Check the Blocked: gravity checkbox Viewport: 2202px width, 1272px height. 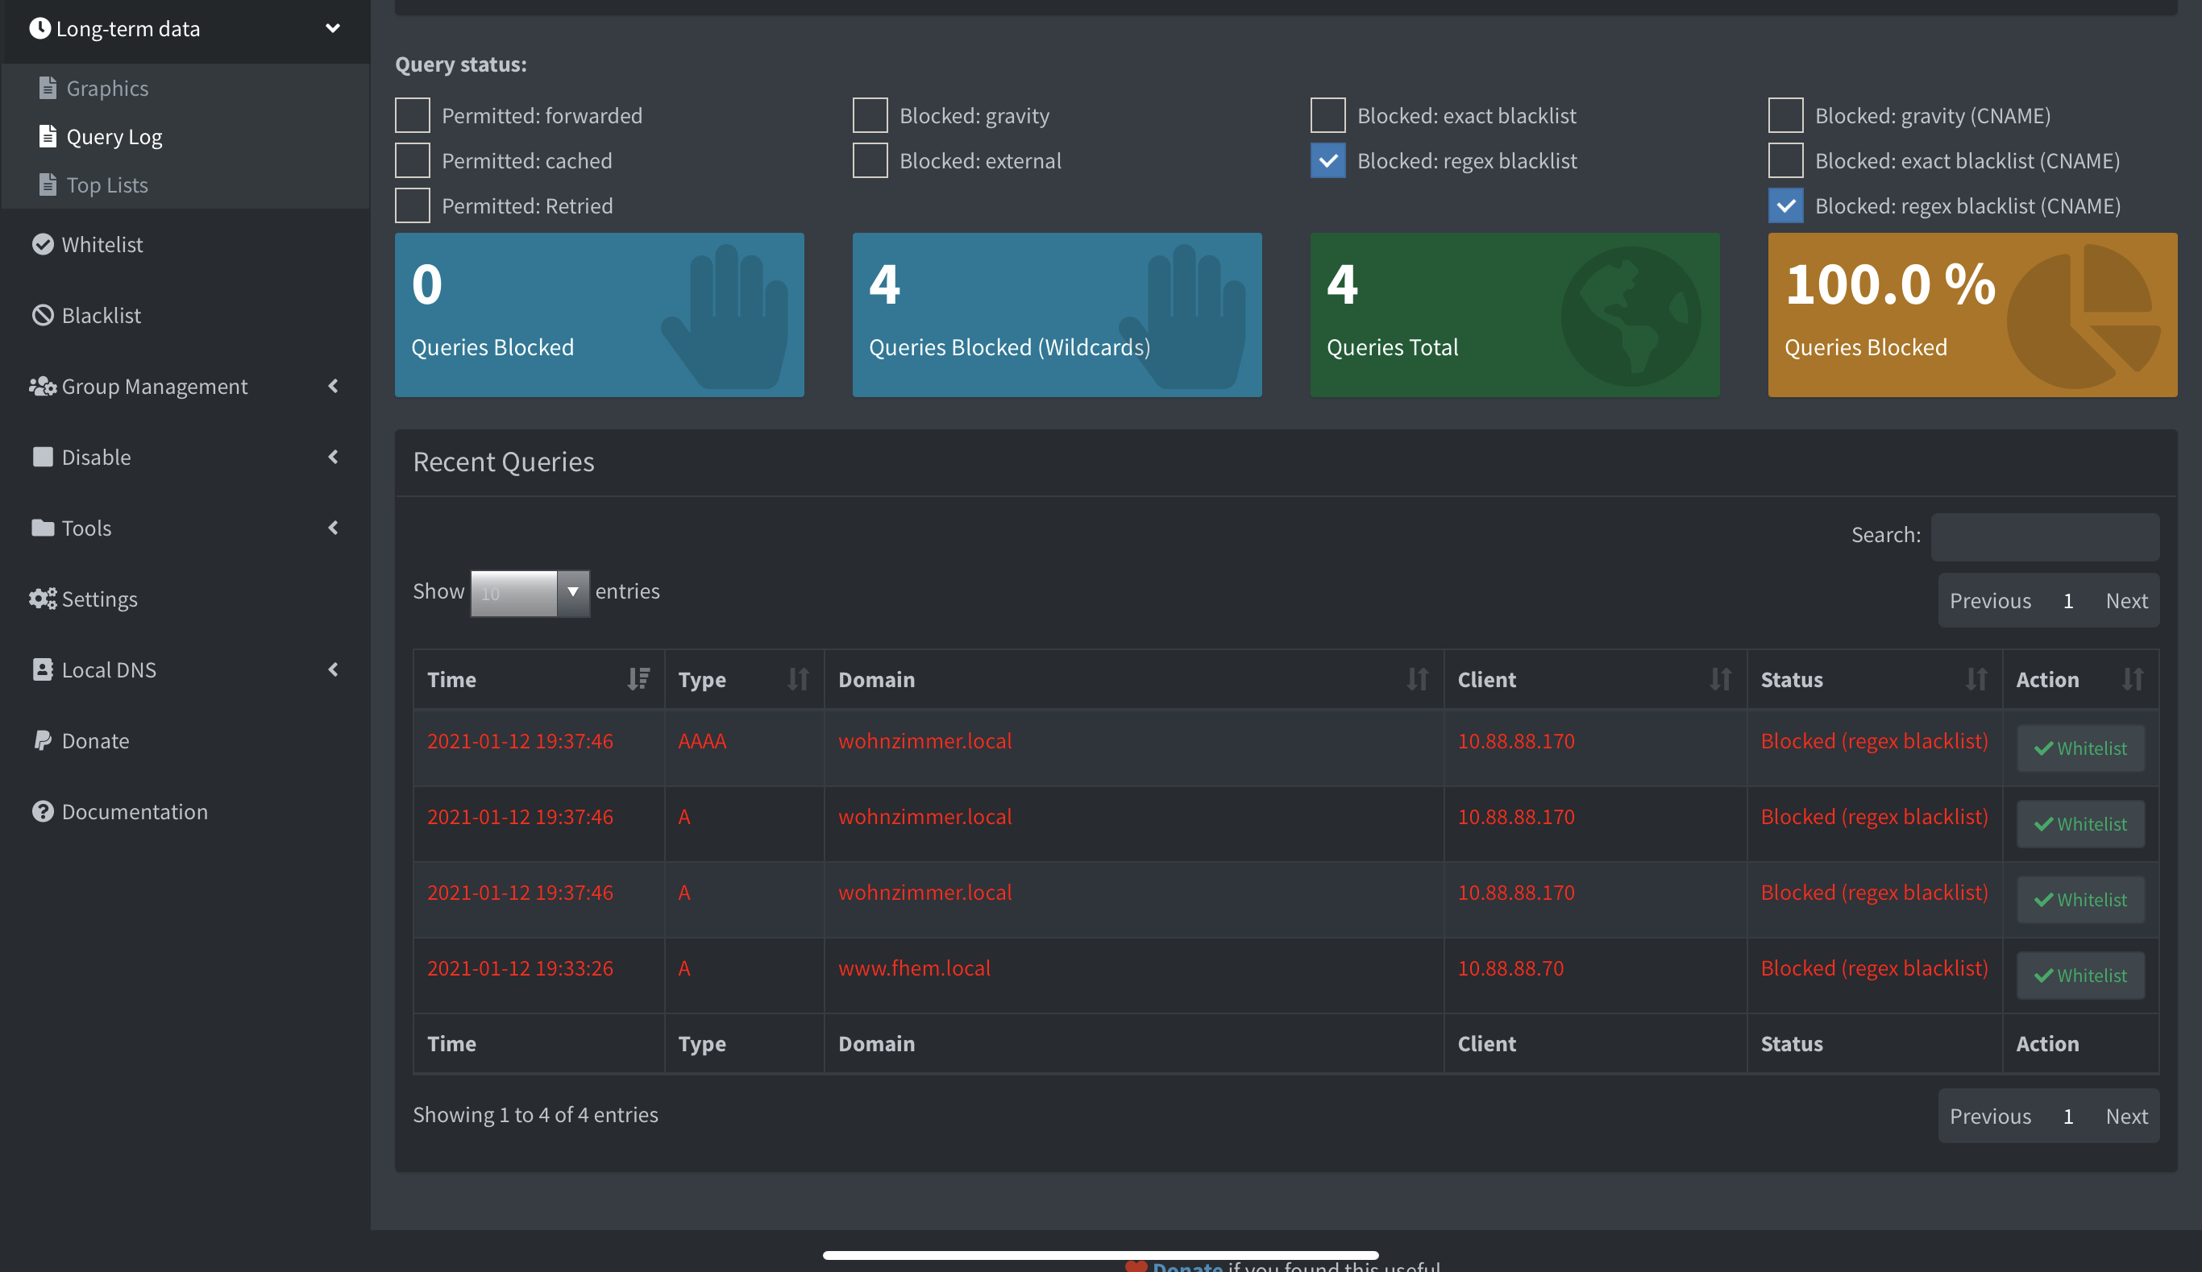870,115
